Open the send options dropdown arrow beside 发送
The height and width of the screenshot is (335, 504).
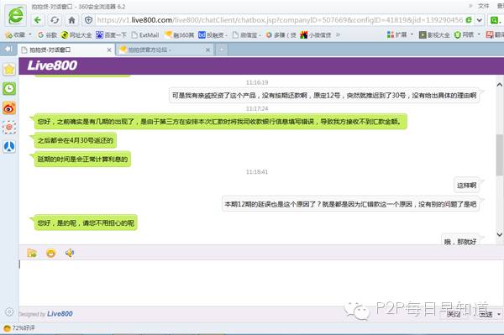(499, 314)
